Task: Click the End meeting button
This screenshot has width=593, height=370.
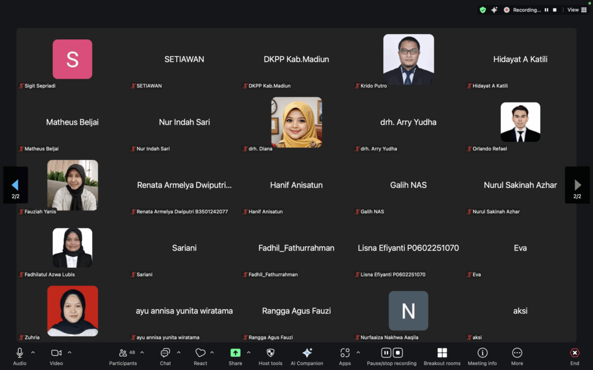Action: [574, 353]
